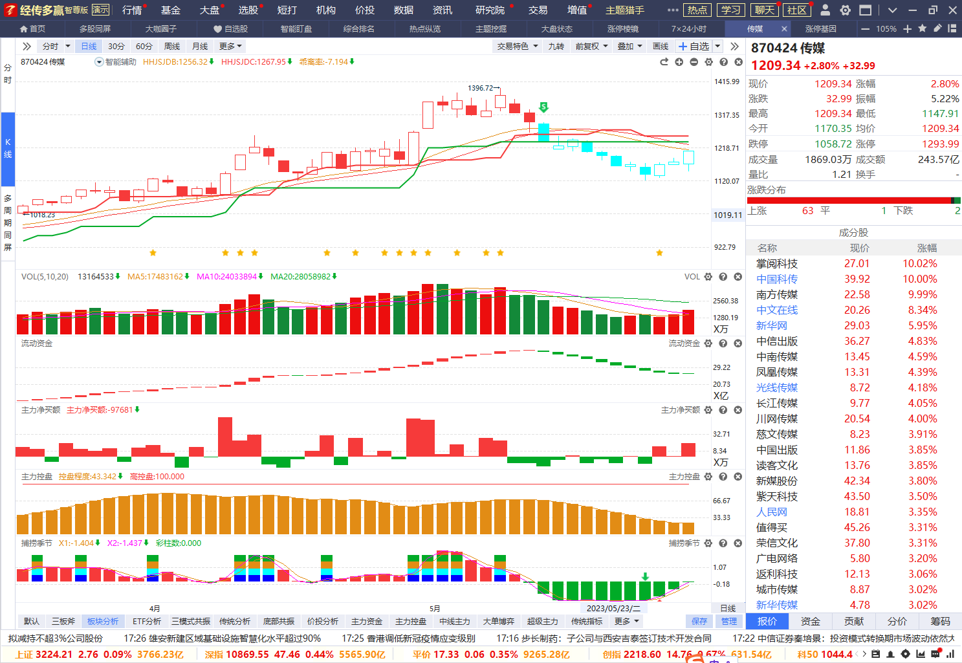Open VOL panel settings gear

708,277
